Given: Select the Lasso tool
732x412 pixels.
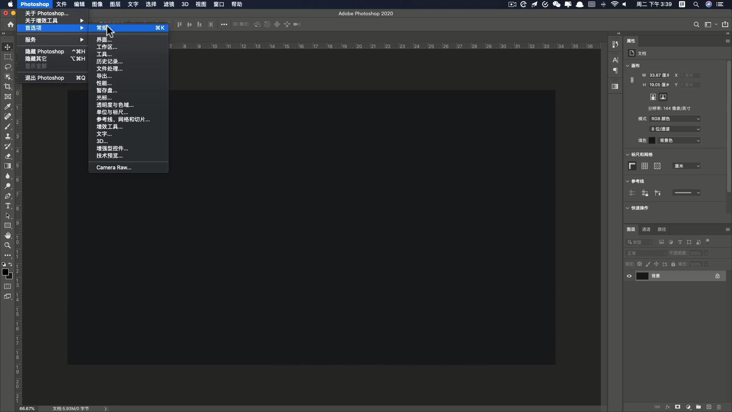Looking at the screenshot, I should (x=8, y=67).
